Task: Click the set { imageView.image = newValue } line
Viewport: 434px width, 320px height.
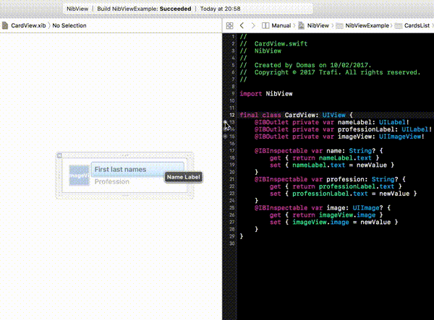Action: pyautogui.click(x=333, y=222)
